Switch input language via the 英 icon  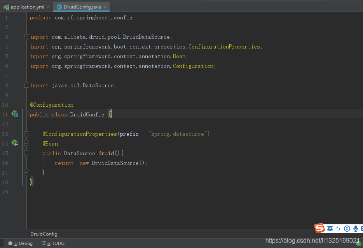point(330,229)
